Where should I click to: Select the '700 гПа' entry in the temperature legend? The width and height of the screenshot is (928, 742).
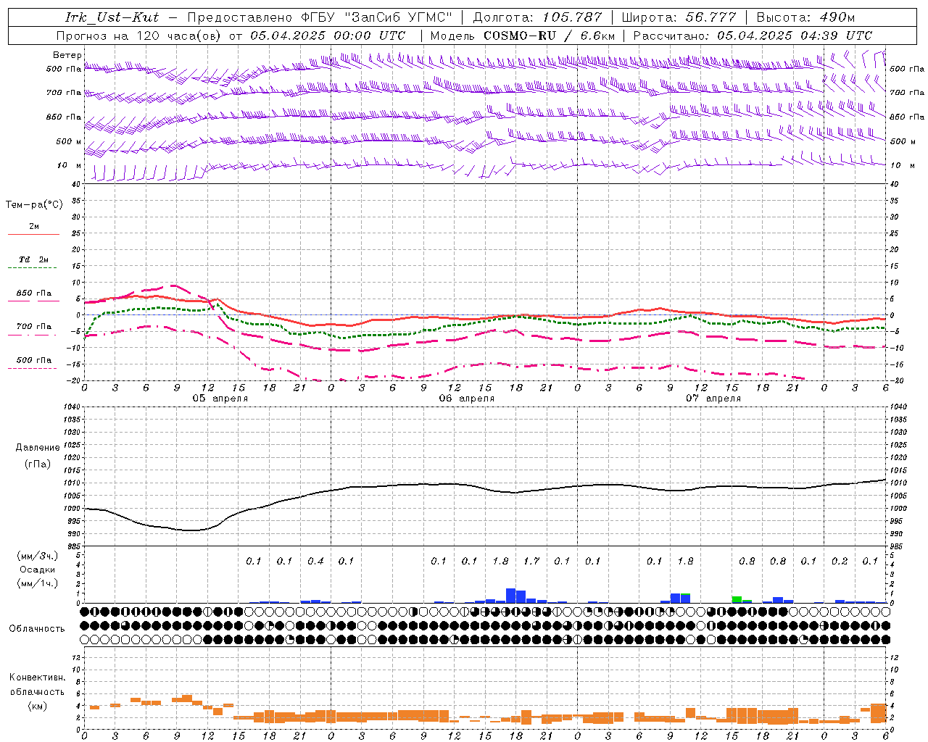tap(34, 327)
